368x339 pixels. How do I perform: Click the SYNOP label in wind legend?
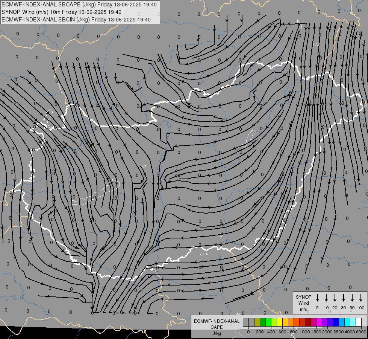point(303,297)
